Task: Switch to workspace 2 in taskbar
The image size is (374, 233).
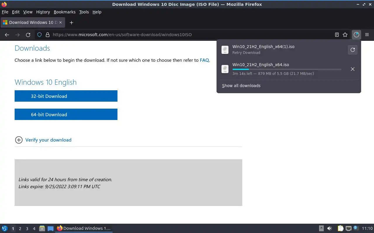Action: click(20, 229)
